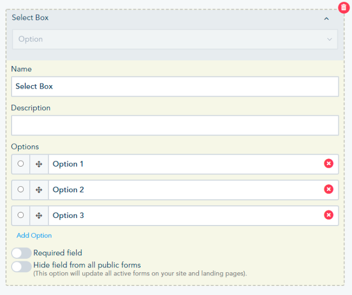Viewport: 352px width, 295px height.
Task: Click the drag handle for Option 1
Action: 39,164
